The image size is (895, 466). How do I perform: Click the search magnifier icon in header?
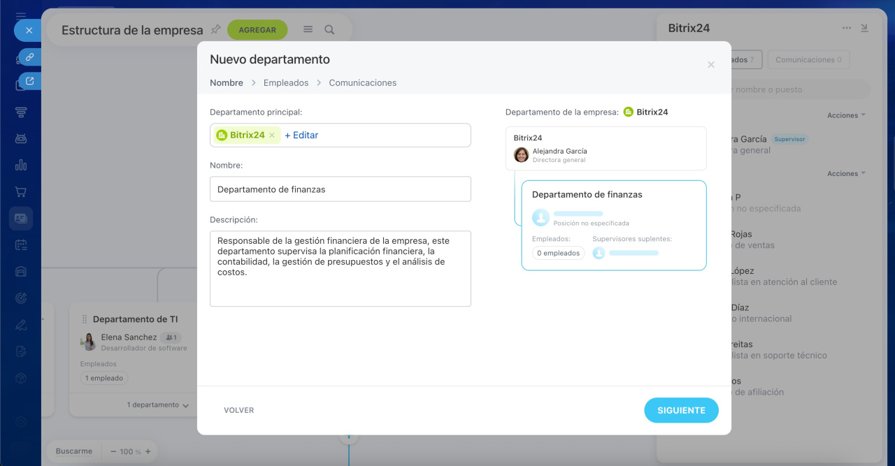329,29
